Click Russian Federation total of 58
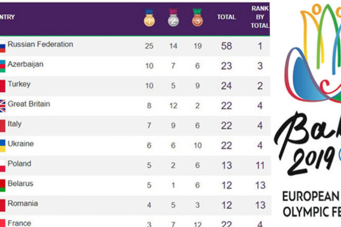 [226, 46]
